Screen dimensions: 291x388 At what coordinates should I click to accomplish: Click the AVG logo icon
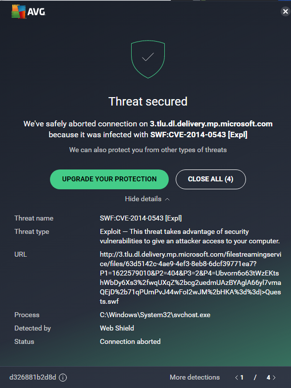[x=18, y=11]
